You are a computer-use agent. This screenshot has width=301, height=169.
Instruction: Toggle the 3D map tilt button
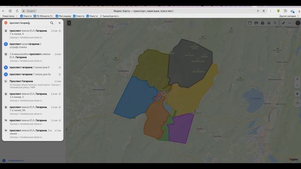pos(297,103)
